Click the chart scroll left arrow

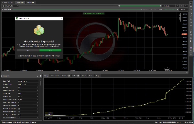tap(2, 72)
